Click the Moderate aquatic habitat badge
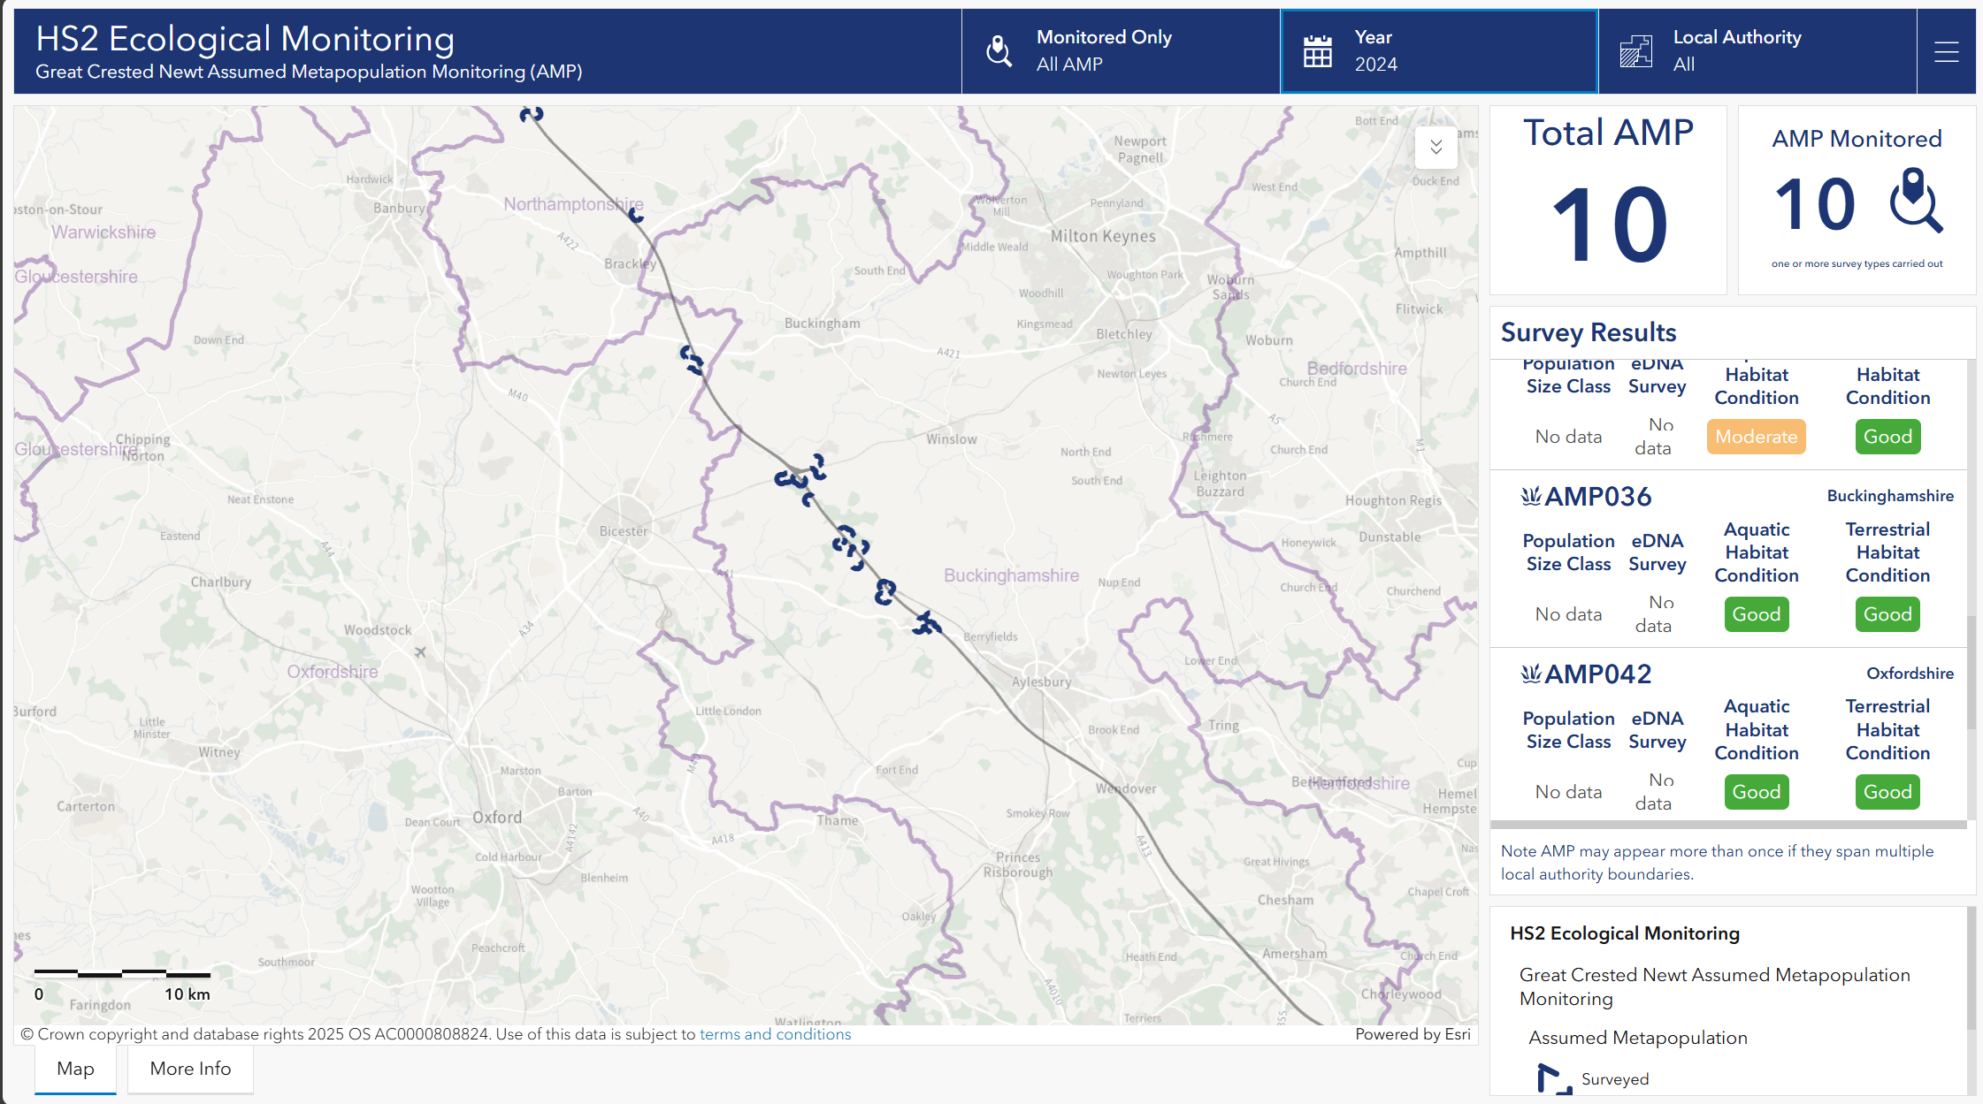Image resolution: width=1983 pixels, height=1104 pixels. point(1756,437)
